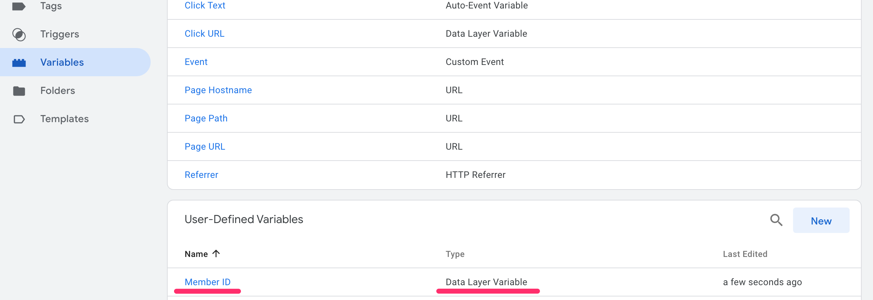Open the Member ID variable
This screenshot has height=300, width=873.
click(207, 282)
